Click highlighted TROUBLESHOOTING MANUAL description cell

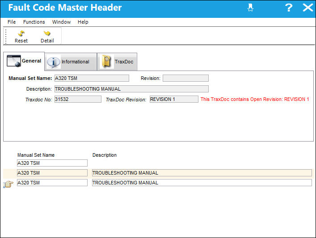[x=202, y=173]
